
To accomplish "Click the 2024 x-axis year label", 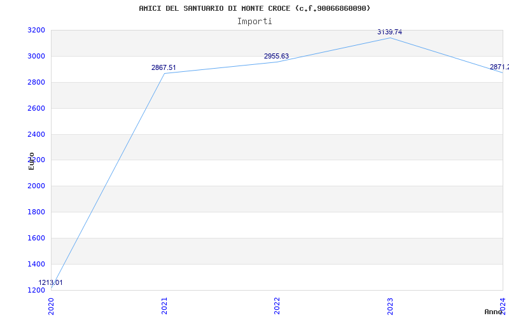I will (503, 306).
